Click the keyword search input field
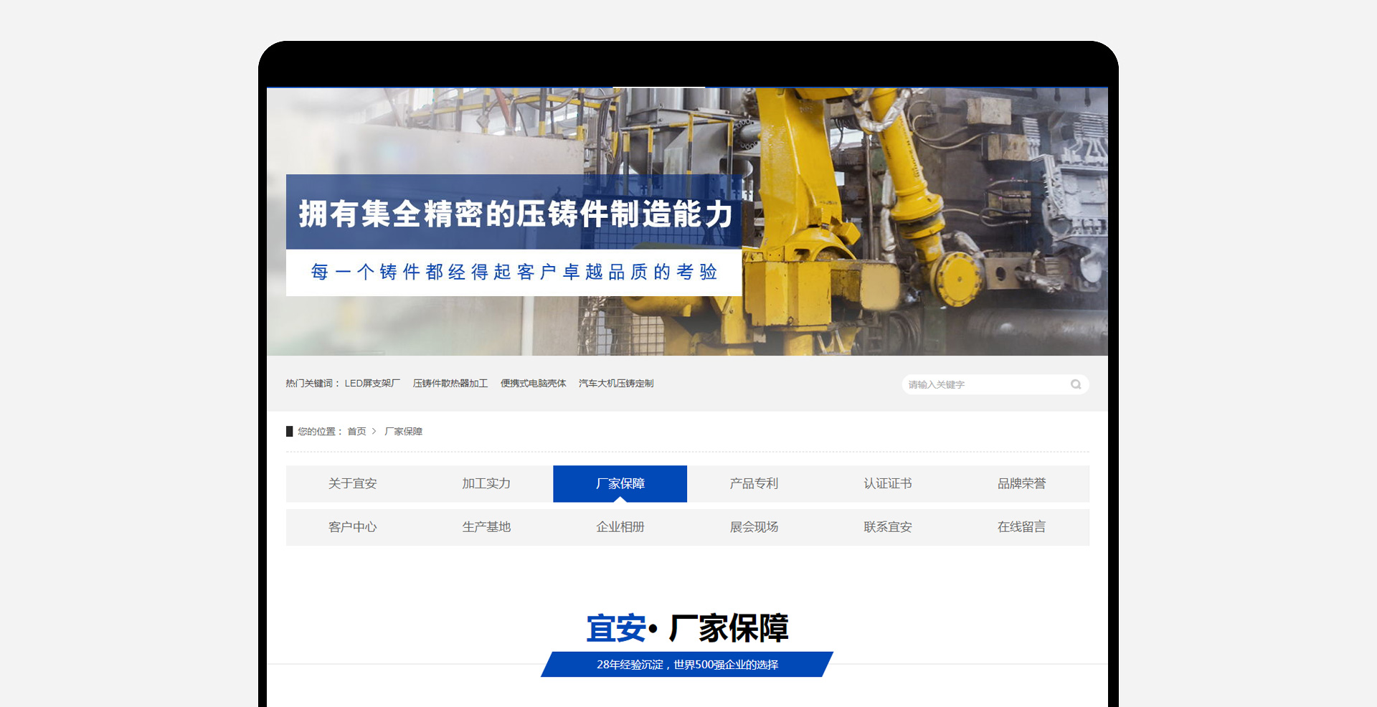Viewport: 1377px width, 707px height. point(983,384)
